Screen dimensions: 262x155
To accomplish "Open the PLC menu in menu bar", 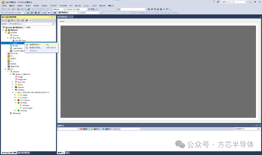I will pyautogui.click(x=71, y=6).
